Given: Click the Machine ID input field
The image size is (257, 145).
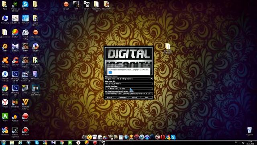Looking at the screenshot, I should [128, 83].
